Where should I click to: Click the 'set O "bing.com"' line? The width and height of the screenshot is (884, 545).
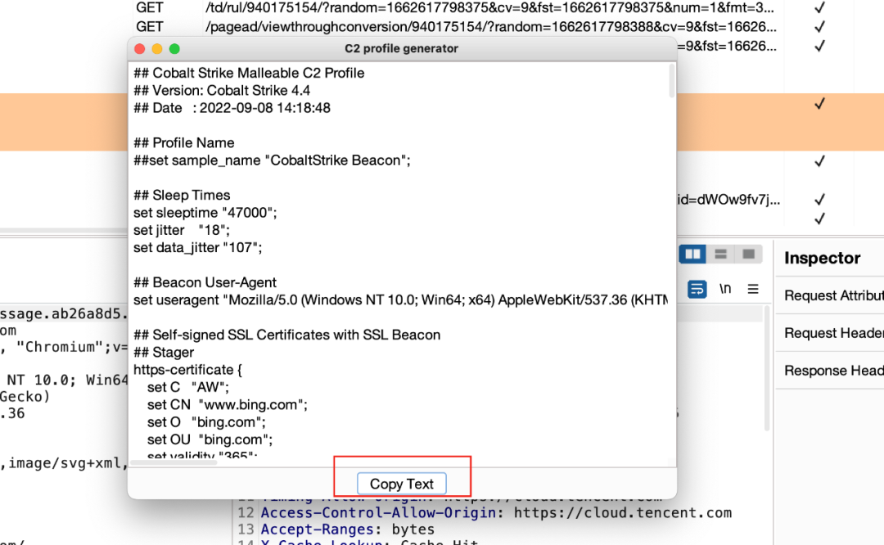tap(206, 422)
